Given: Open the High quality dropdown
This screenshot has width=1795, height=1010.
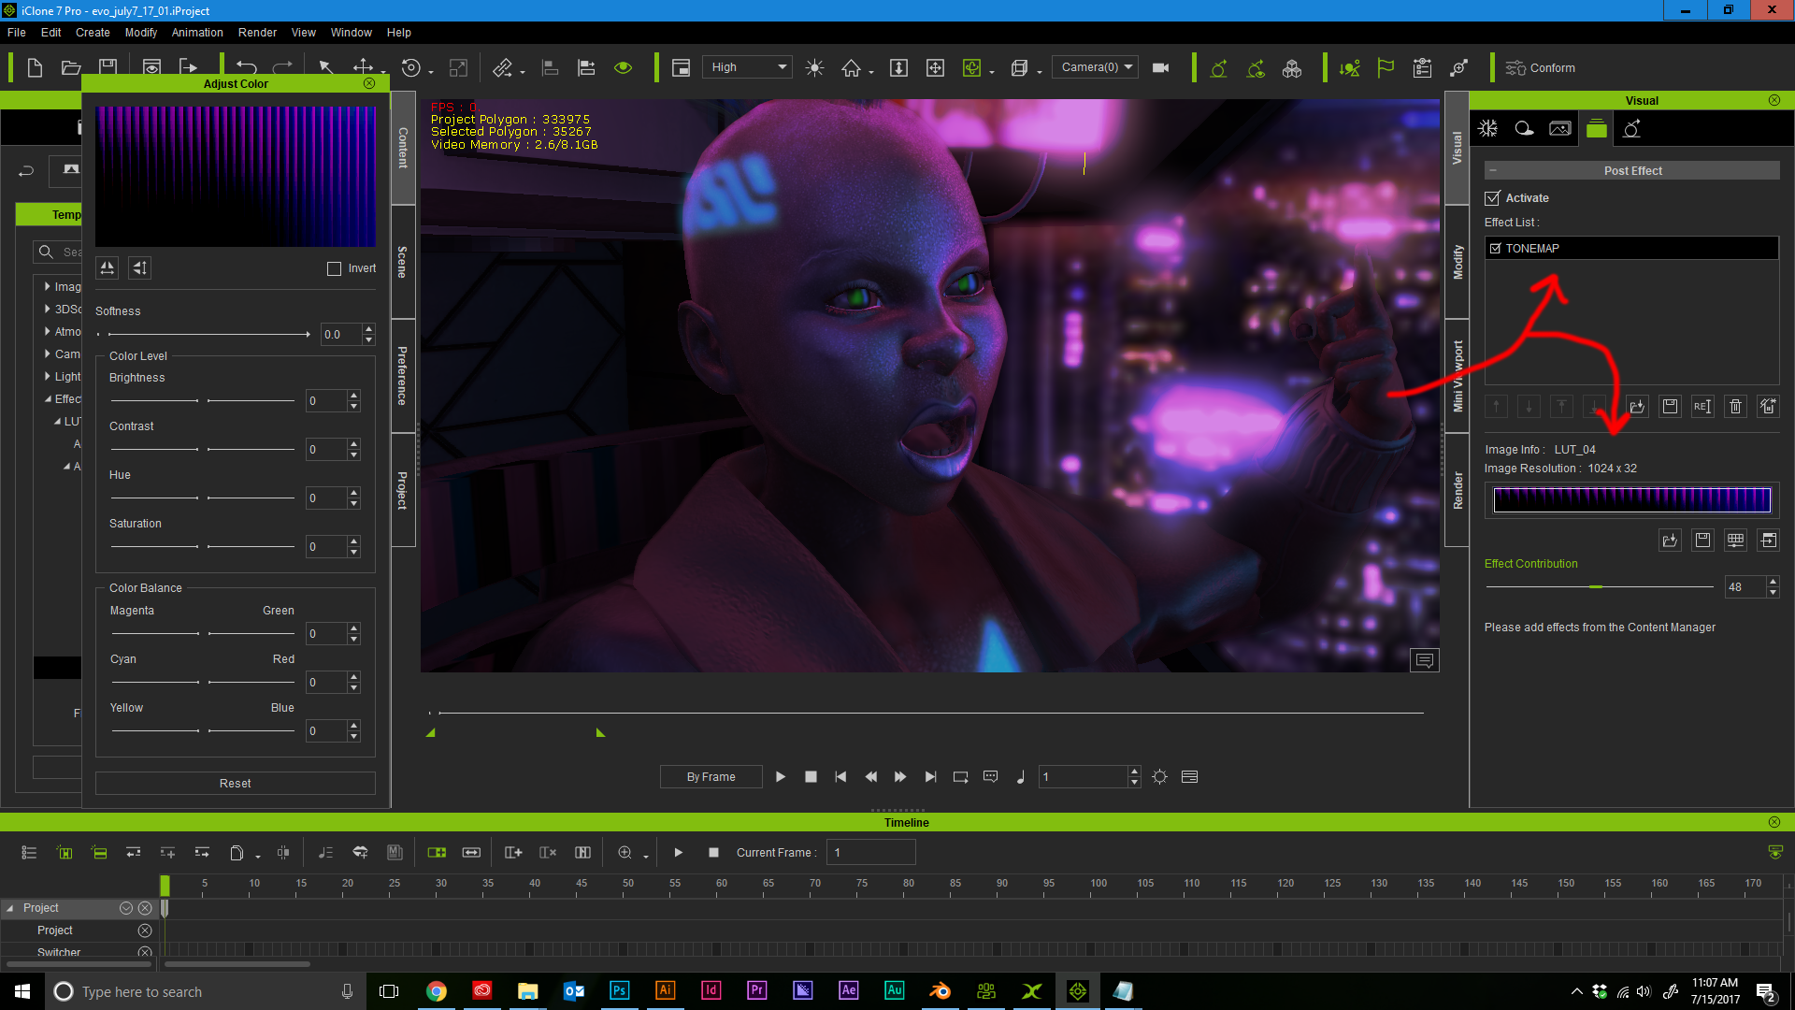Looking at the screenshot, I should click(x=748, y=67).
